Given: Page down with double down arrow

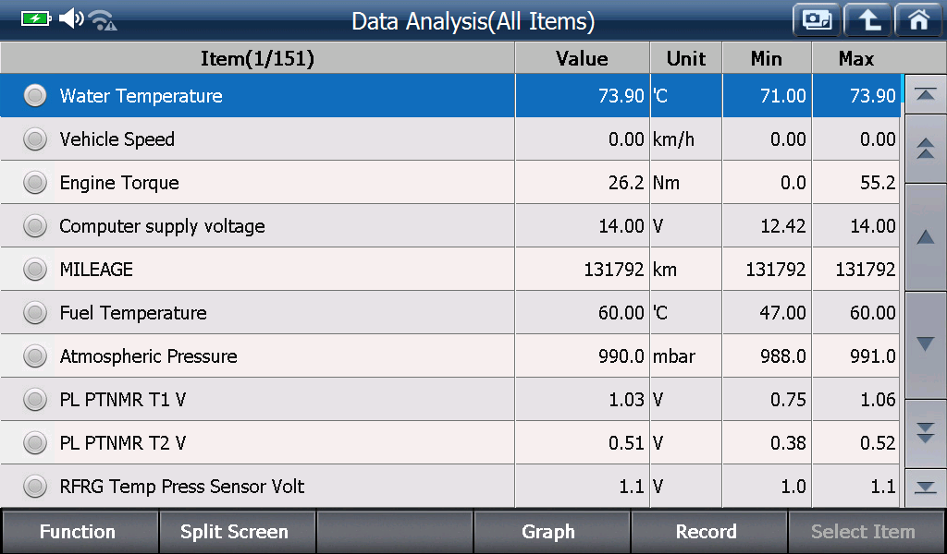Looking at the screenshot, I should click(x=925, y=433).
